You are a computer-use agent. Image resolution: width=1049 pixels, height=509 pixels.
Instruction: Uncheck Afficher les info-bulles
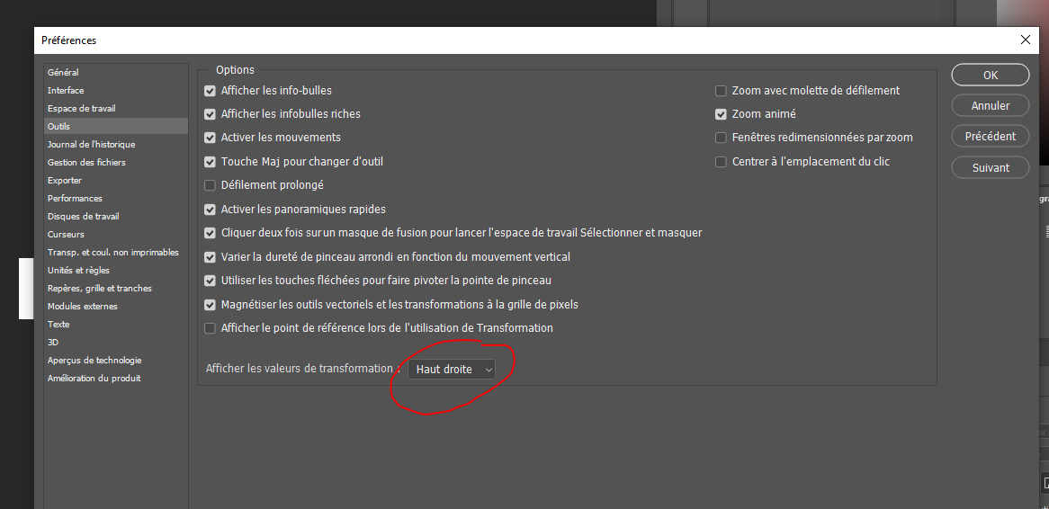point(211,91)
